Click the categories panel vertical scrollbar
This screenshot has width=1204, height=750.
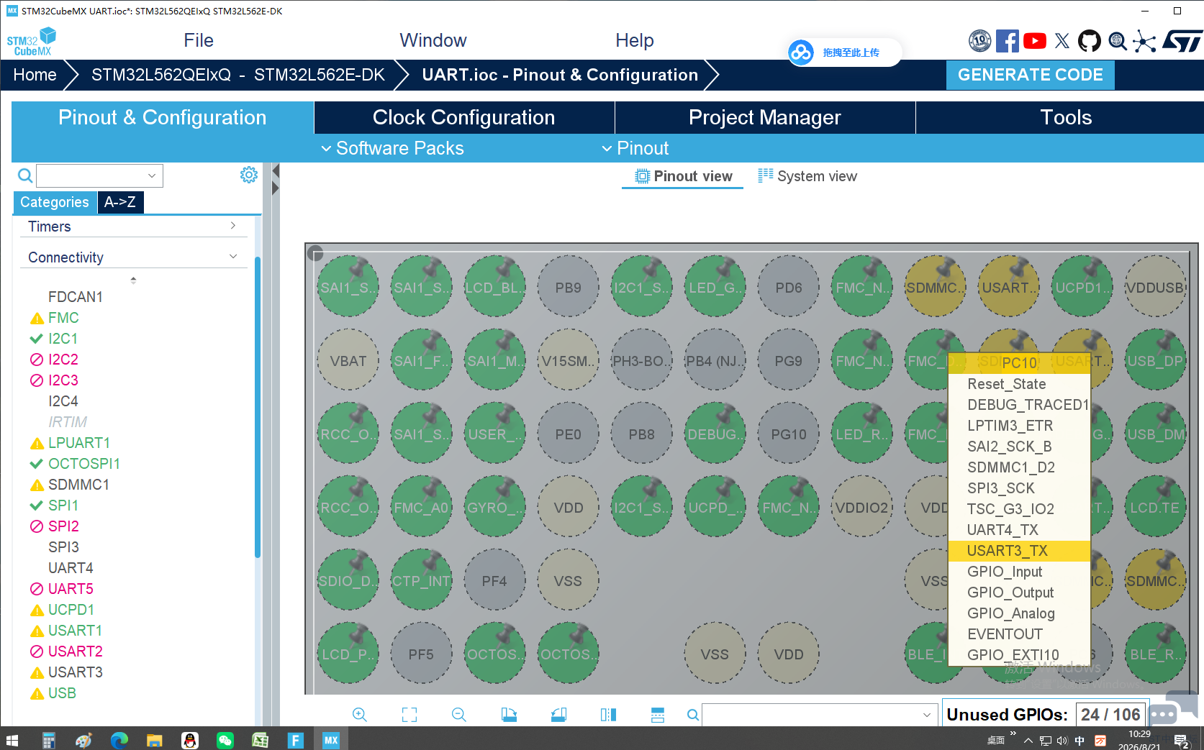tap(258, 406)
